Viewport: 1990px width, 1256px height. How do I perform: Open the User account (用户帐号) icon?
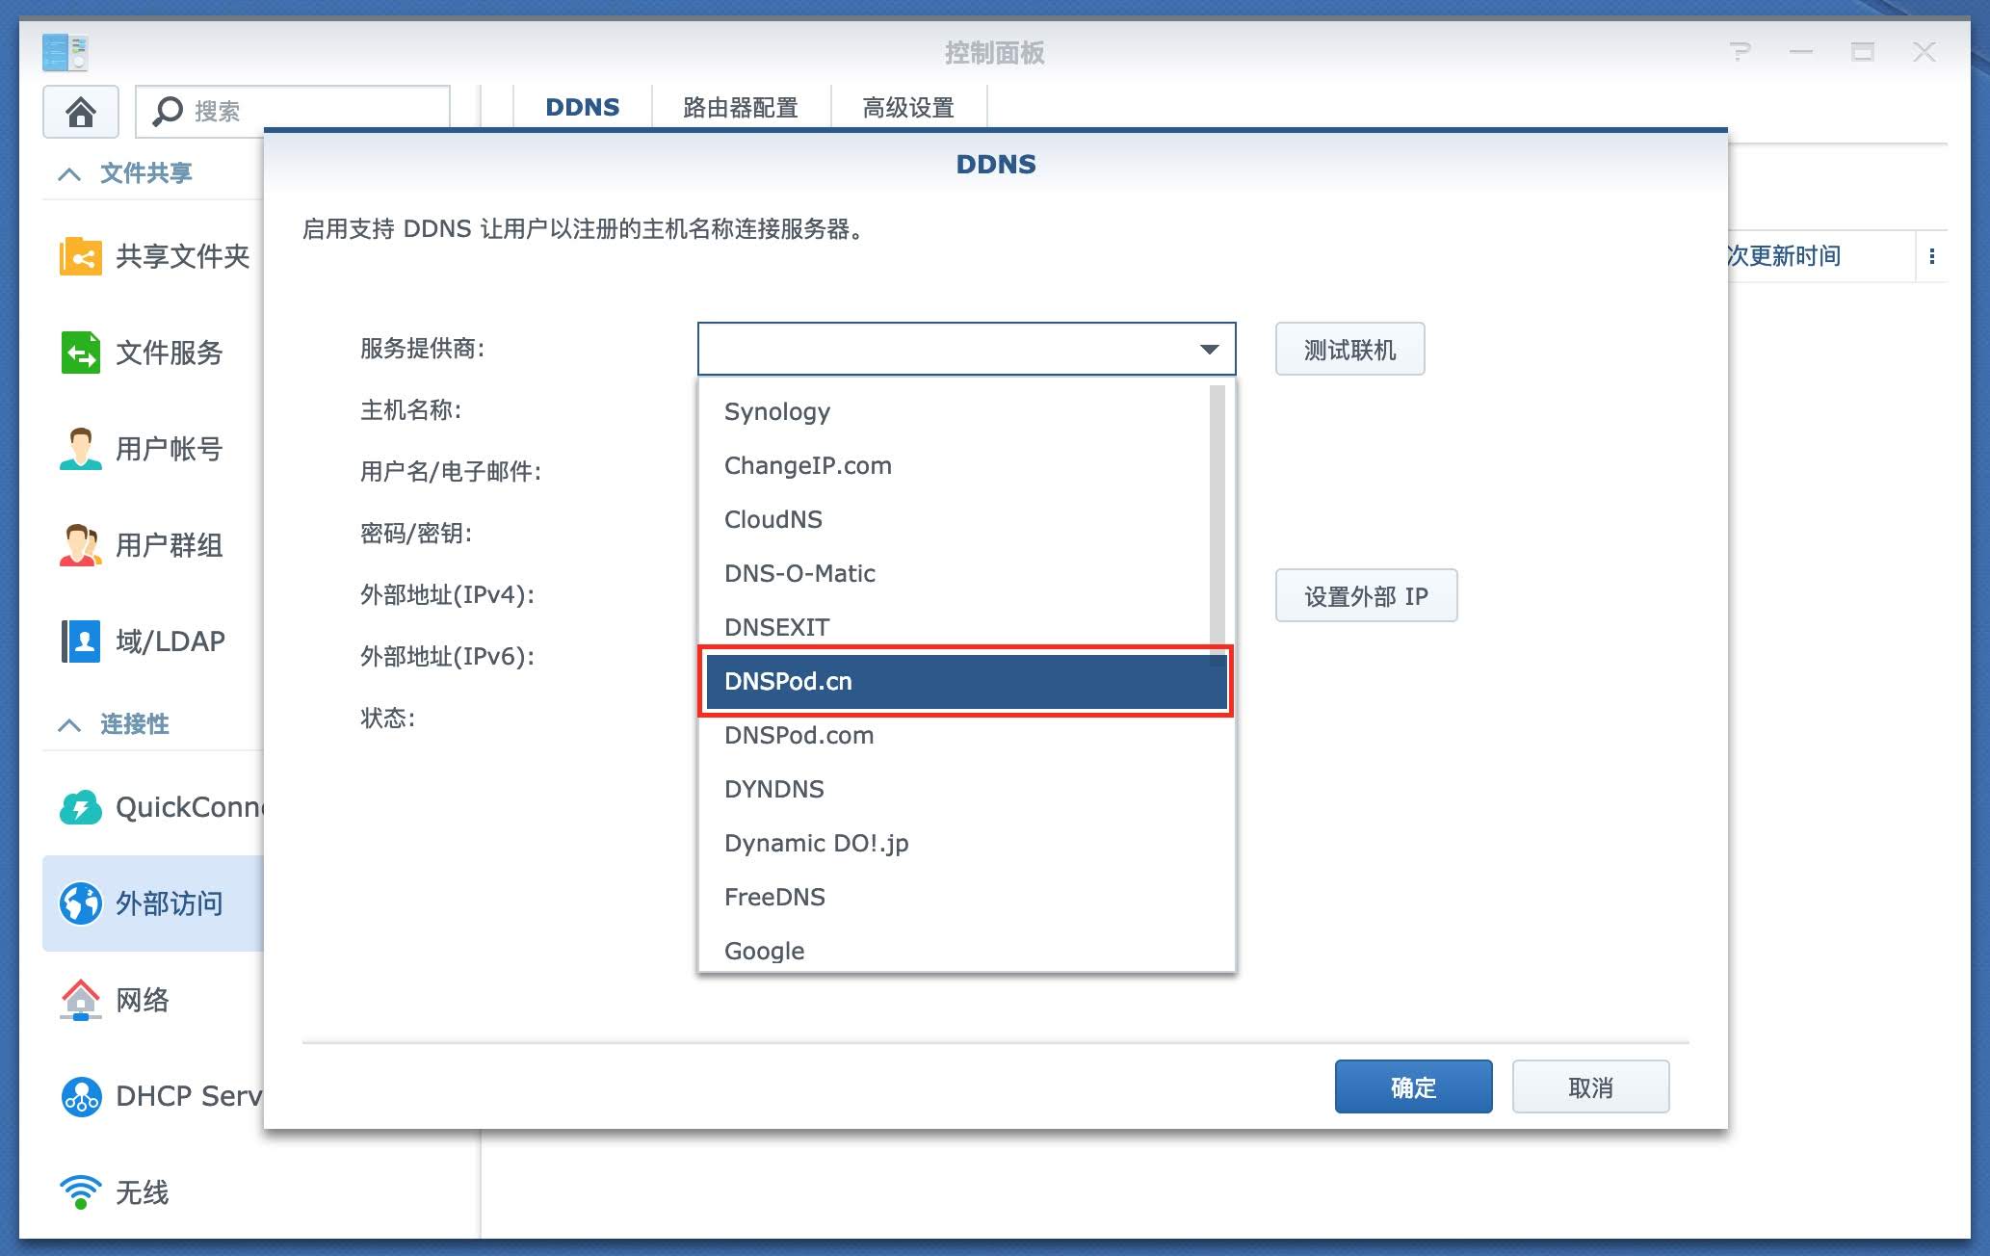coord(81,449)
